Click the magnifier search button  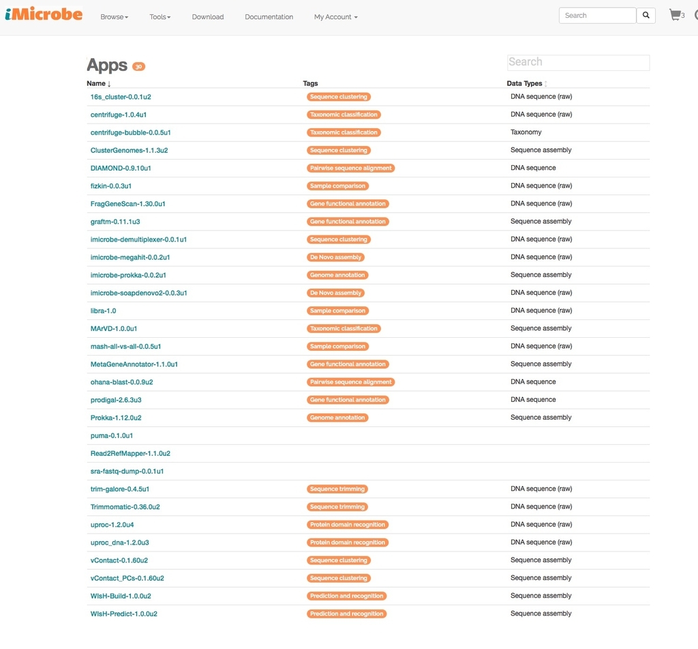point(646,15)
